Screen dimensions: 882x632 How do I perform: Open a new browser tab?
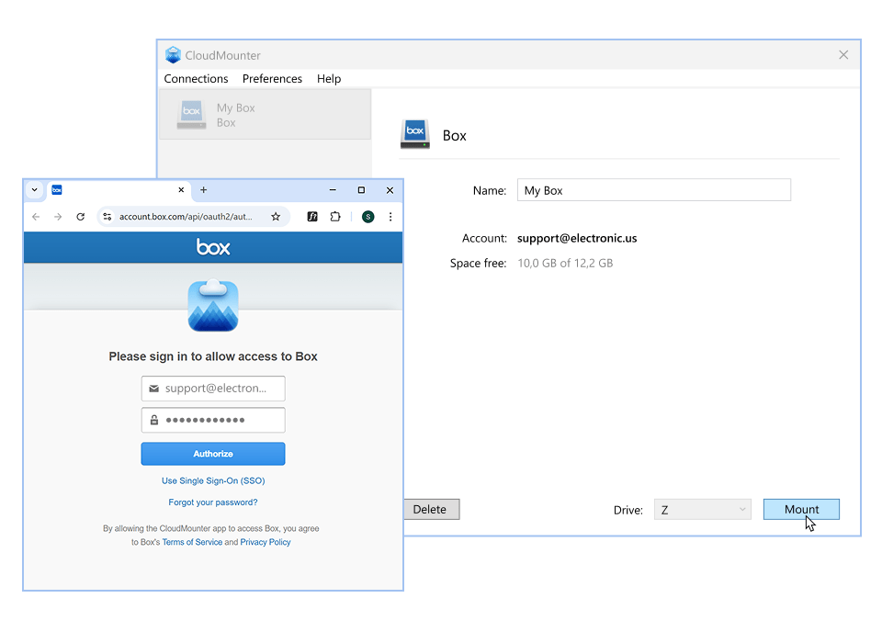click(x=204, y=190)
